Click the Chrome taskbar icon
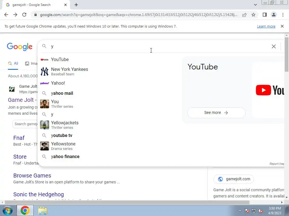289x216 pixels. pos(25,210)
